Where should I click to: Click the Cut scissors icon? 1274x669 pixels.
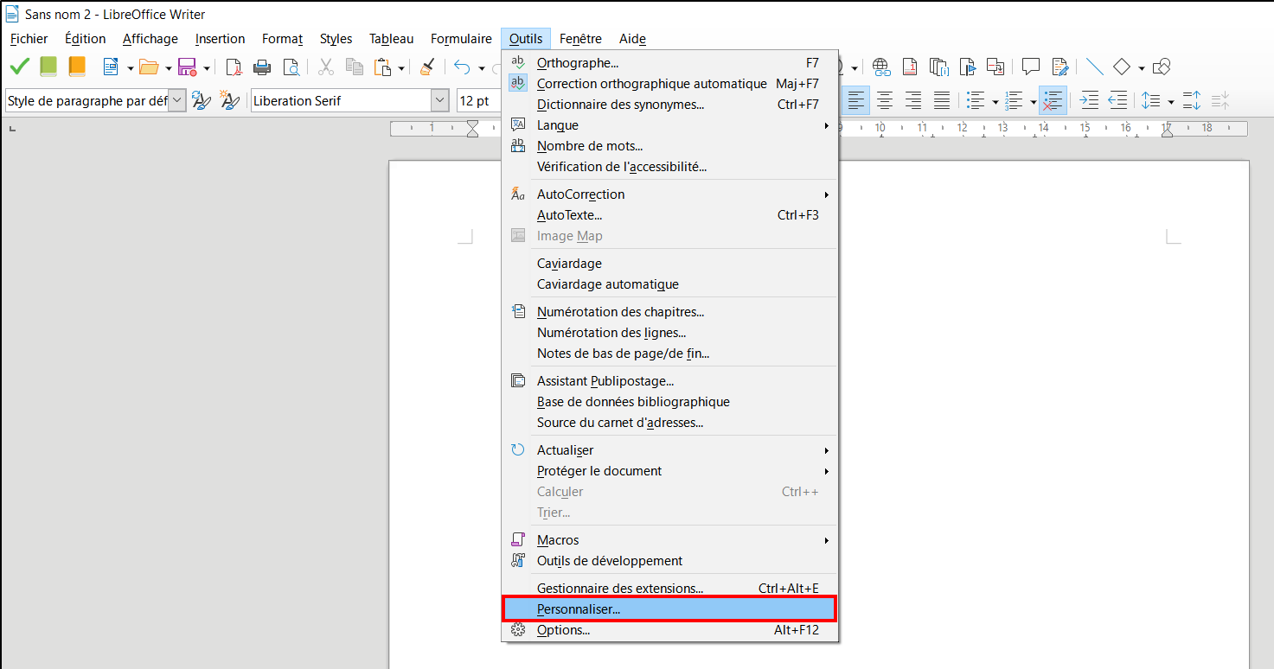point(326,67)
